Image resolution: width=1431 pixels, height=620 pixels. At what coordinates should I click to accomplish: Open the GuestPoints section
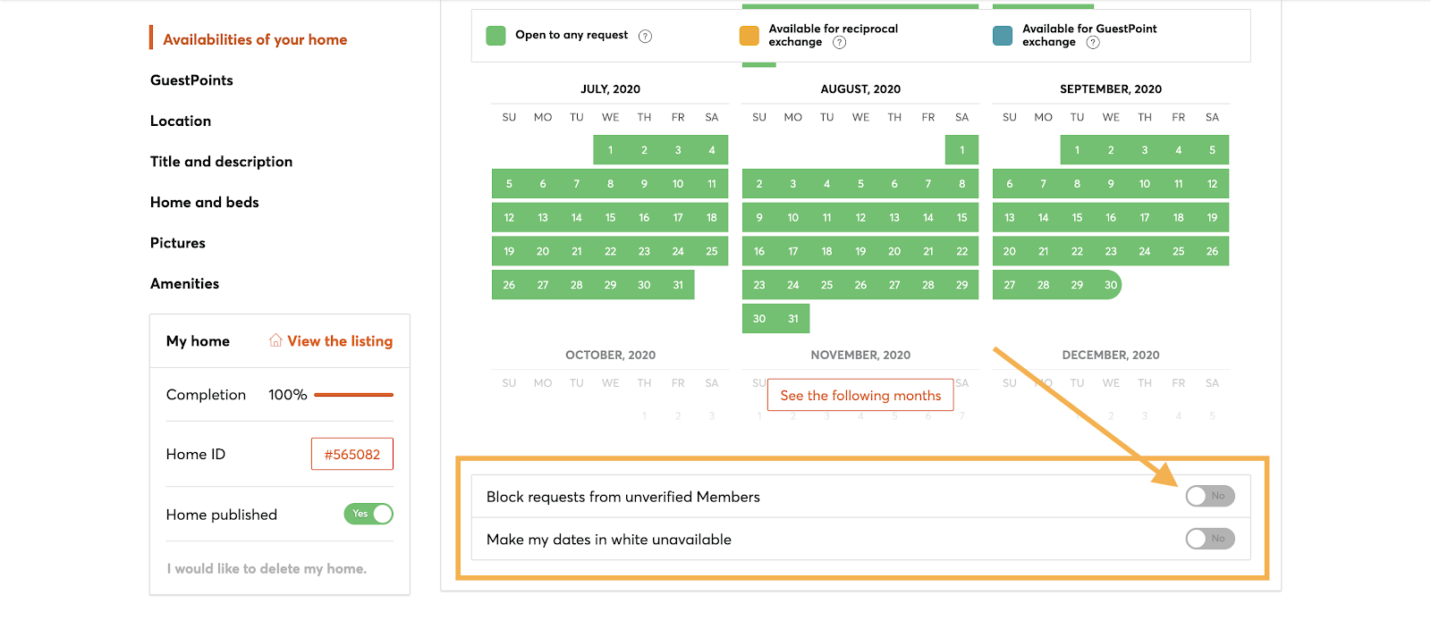coord(191,80)
